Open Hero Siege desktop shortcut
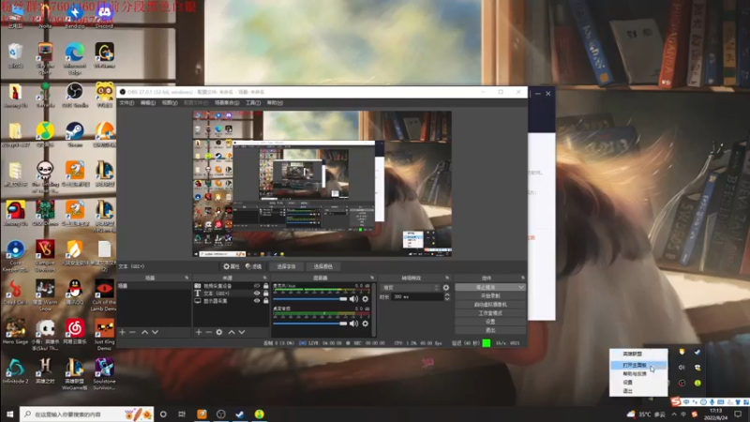 tap(15, 332)
